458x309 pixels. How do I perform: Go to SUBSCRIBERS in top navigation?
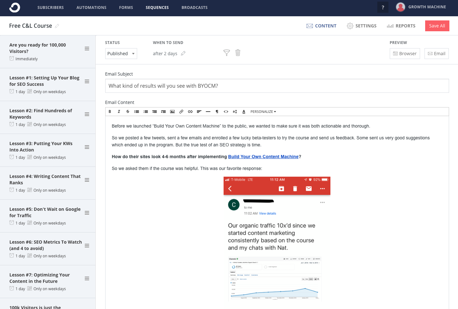pos(50,8)
